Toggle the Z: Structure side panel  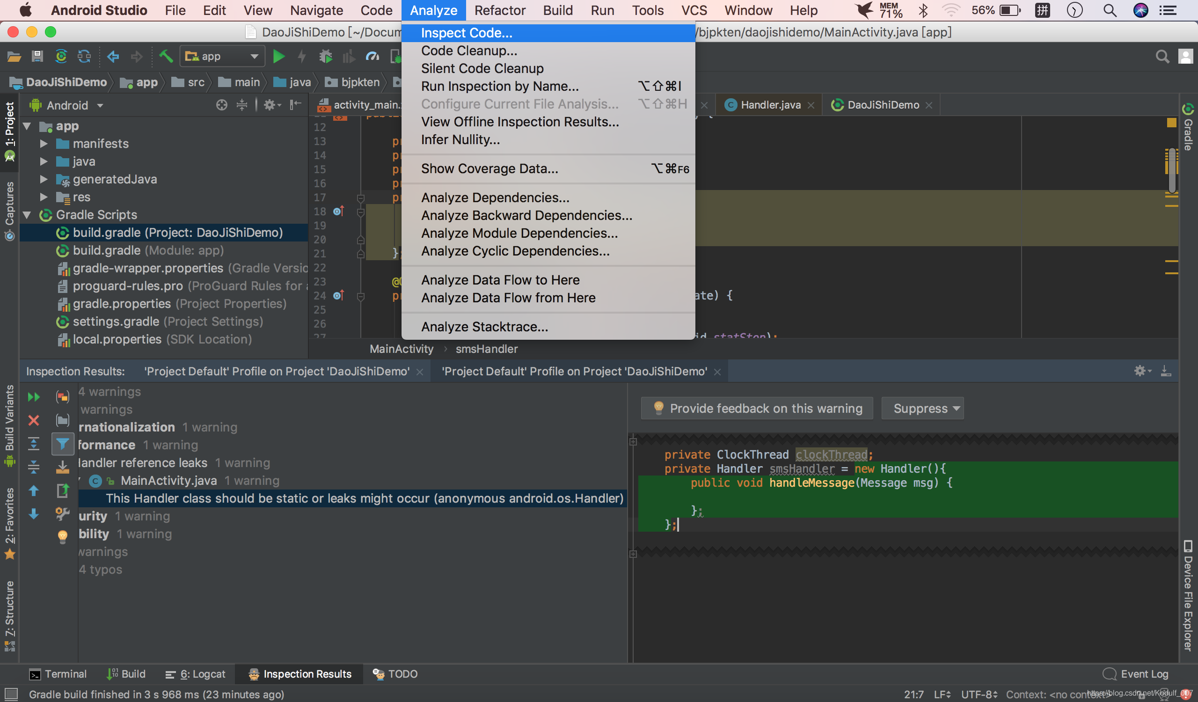9,615
